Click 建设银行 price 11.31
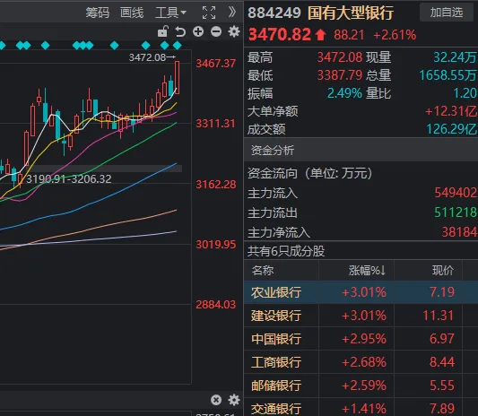The width and height of the screenshot is (478, 416). click(x=438, y=316)
